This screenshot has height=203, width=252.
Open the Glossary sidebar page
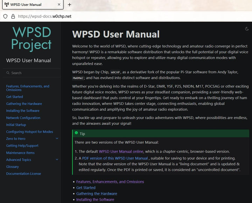12,167
